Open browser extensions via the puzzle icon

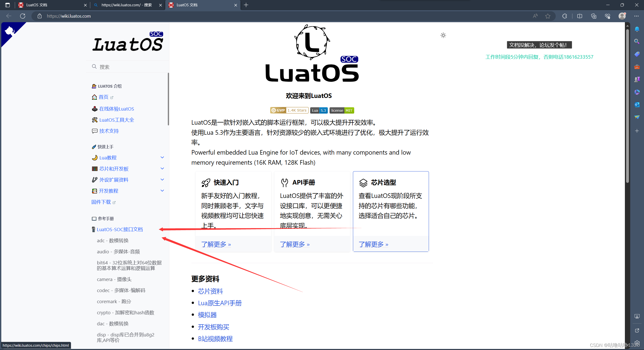point(565,16)
